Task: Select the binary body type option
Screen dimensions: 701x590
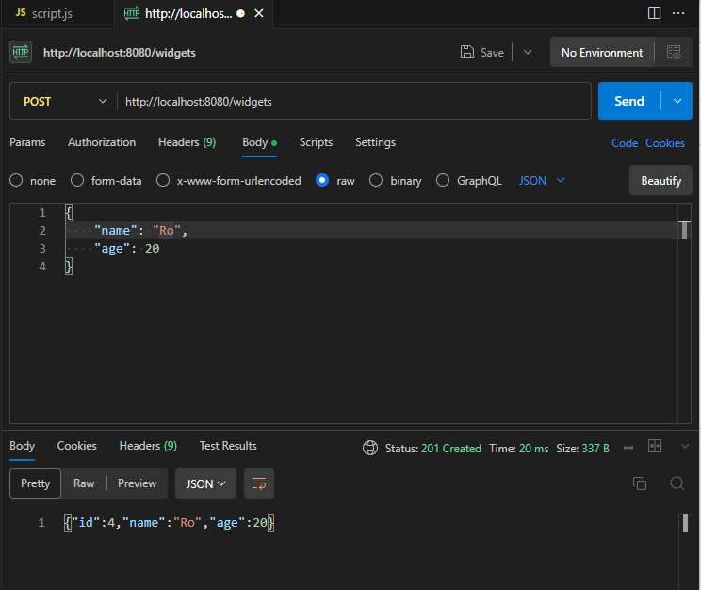Action: tap(376, 180)
